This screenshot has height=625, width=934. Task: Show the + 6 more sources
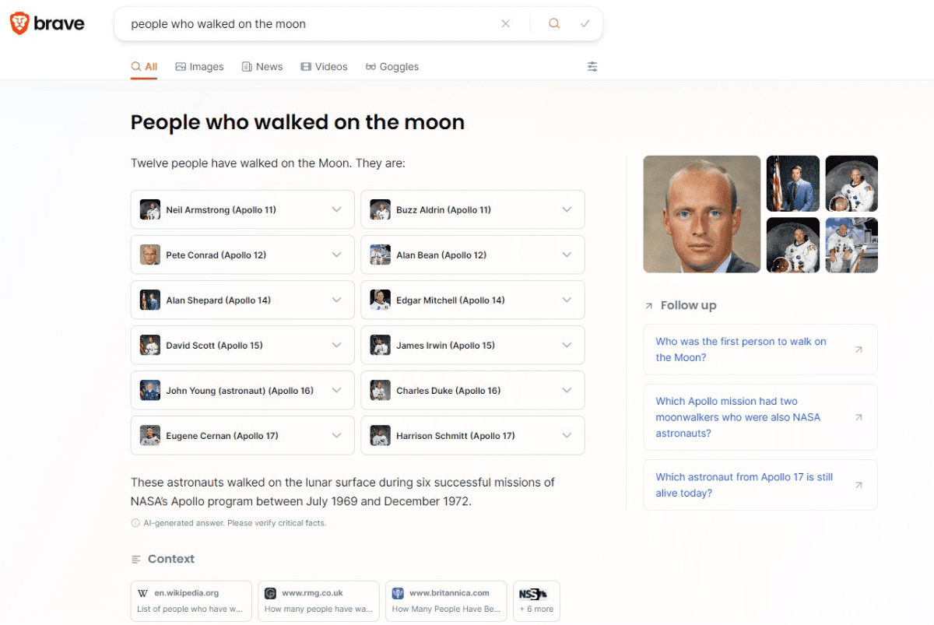click(537, 601)
